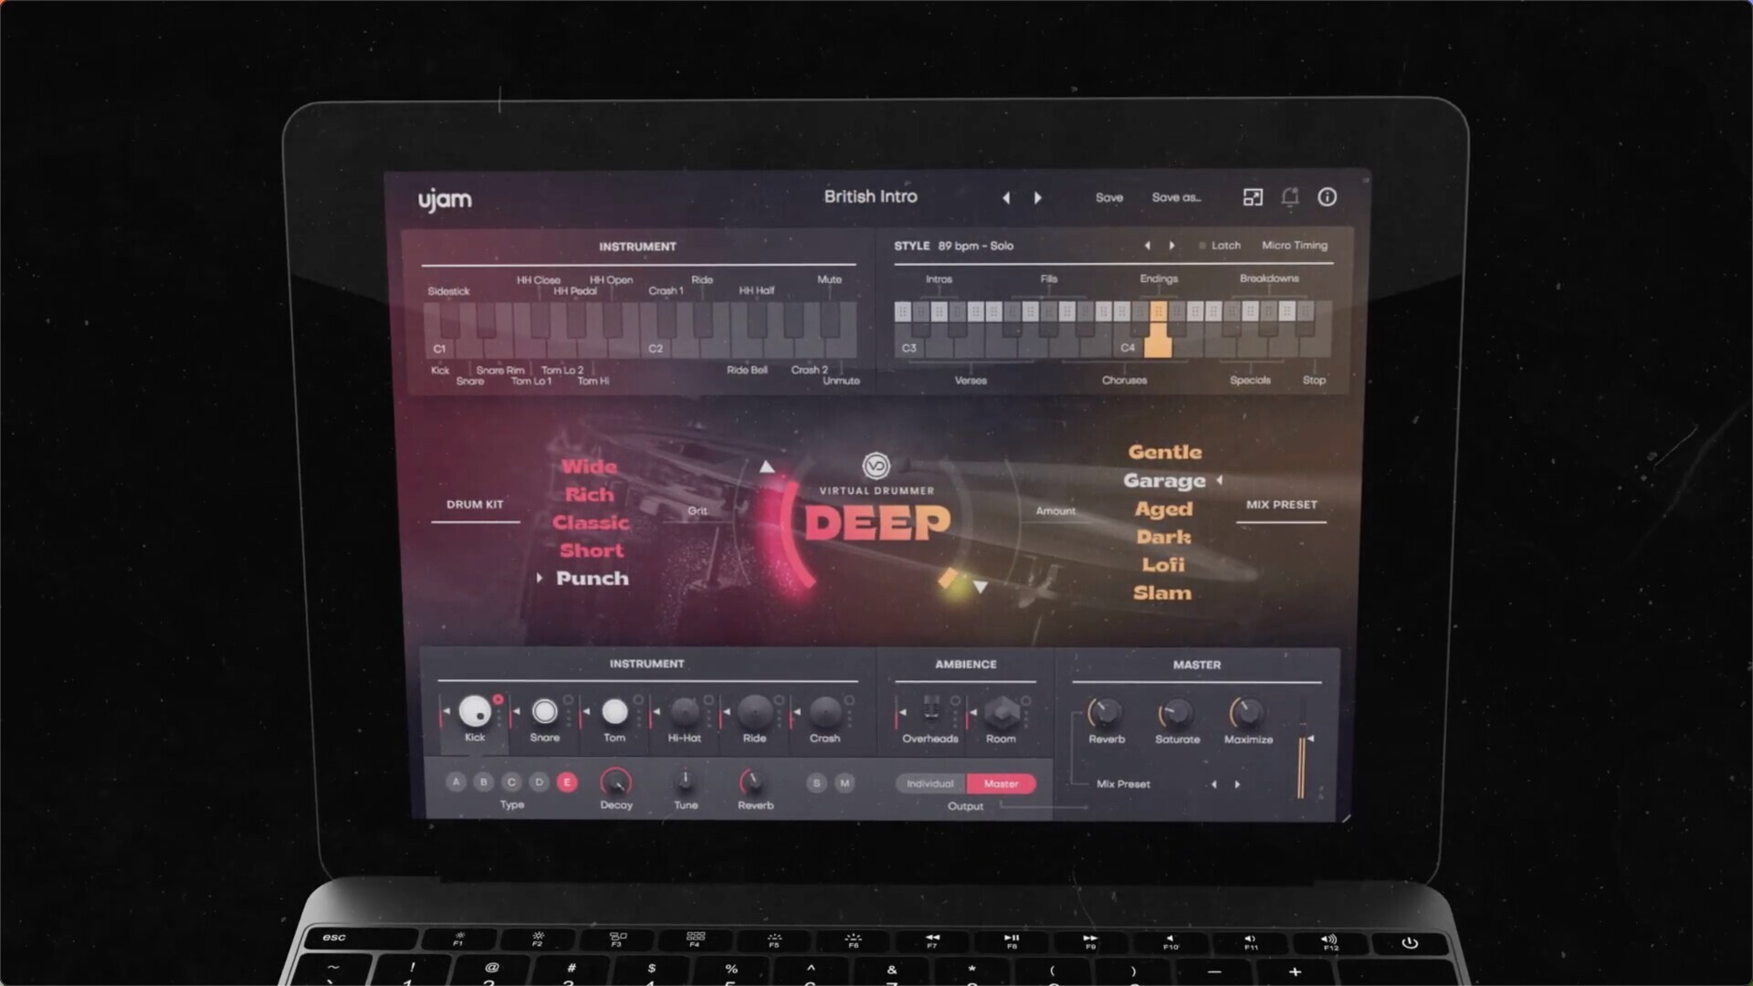Choose the Punch drum kit

[x=593, y=578]
